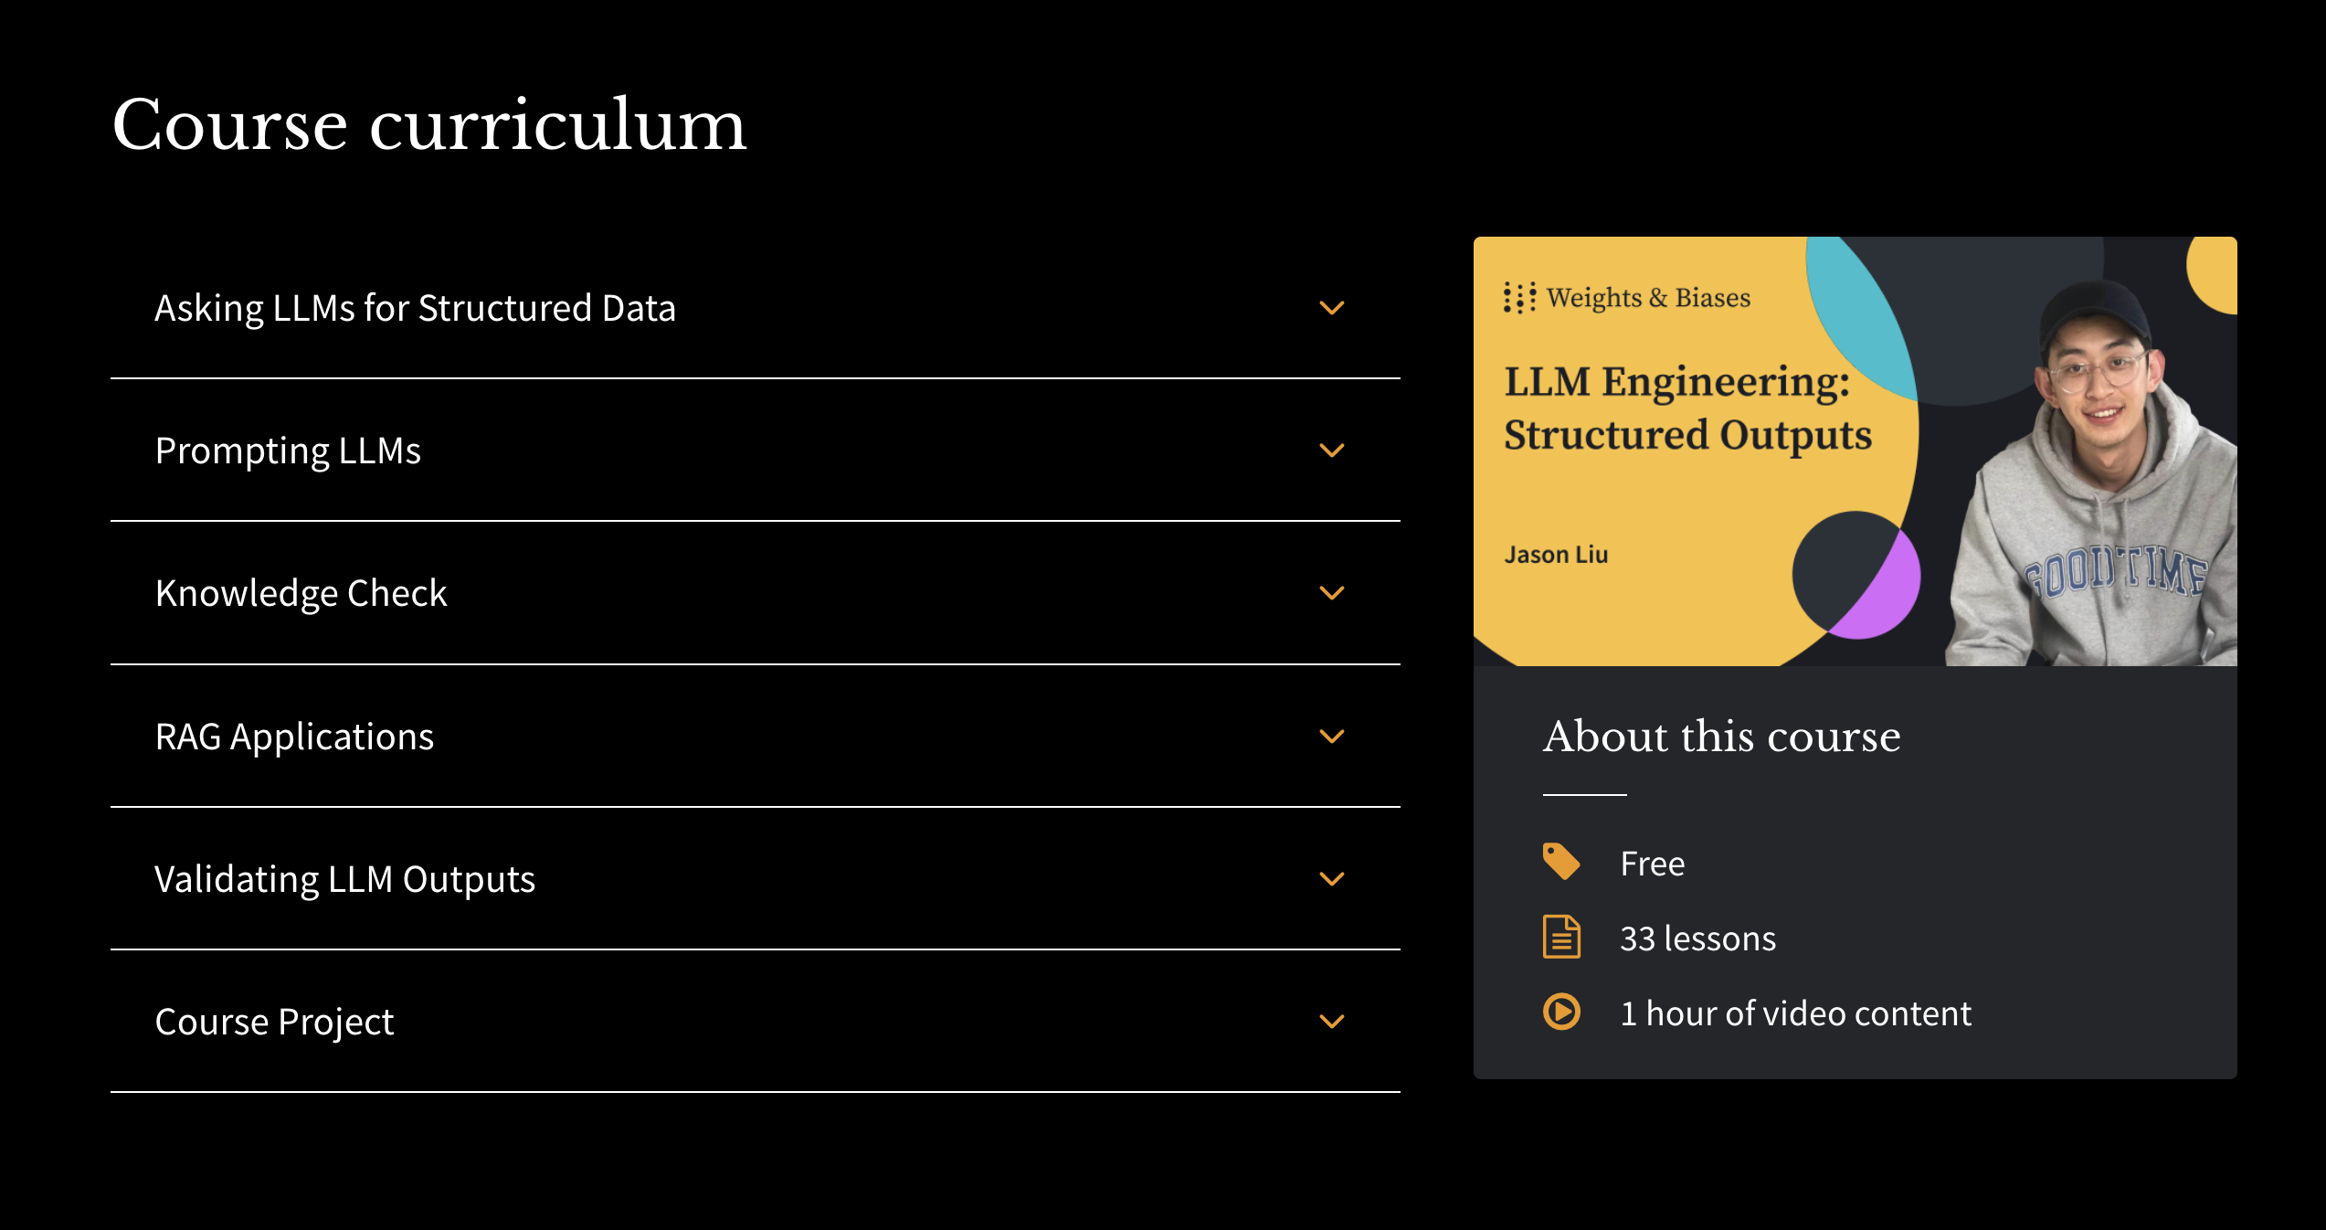Expand the Knowledge Check chevron arrow

pos(1331,593)
